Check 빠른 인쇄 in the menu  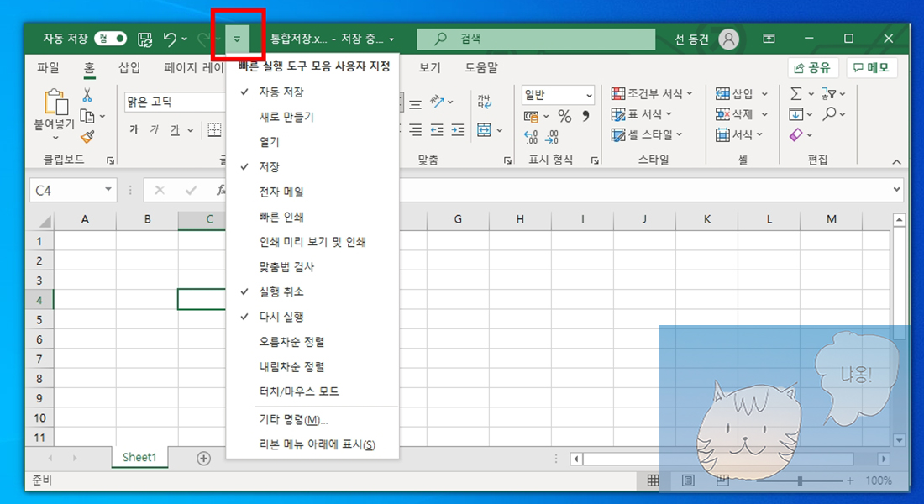click(312, 217)
